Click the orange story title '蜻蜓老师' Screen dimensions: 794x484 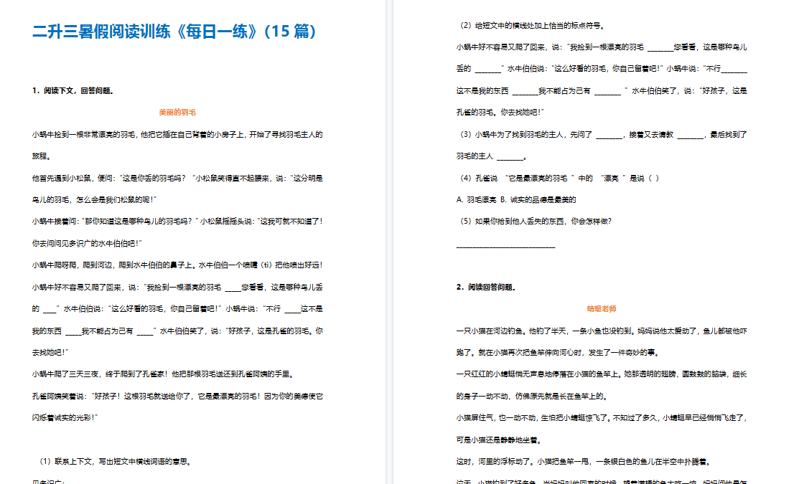(602, 308)
